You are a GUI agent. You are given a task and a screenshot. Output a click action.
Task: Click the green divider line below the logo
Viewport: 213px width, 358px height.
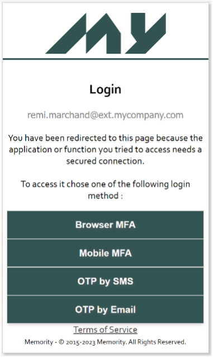click(x=106, y=59)
